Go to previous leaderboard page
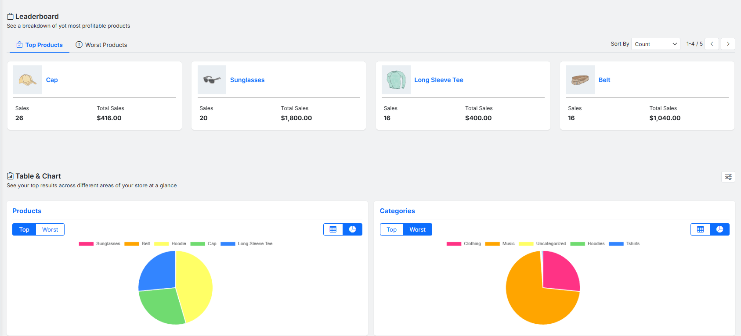The image size is (741, 336). pyautogui.click(x=712, y=44)
